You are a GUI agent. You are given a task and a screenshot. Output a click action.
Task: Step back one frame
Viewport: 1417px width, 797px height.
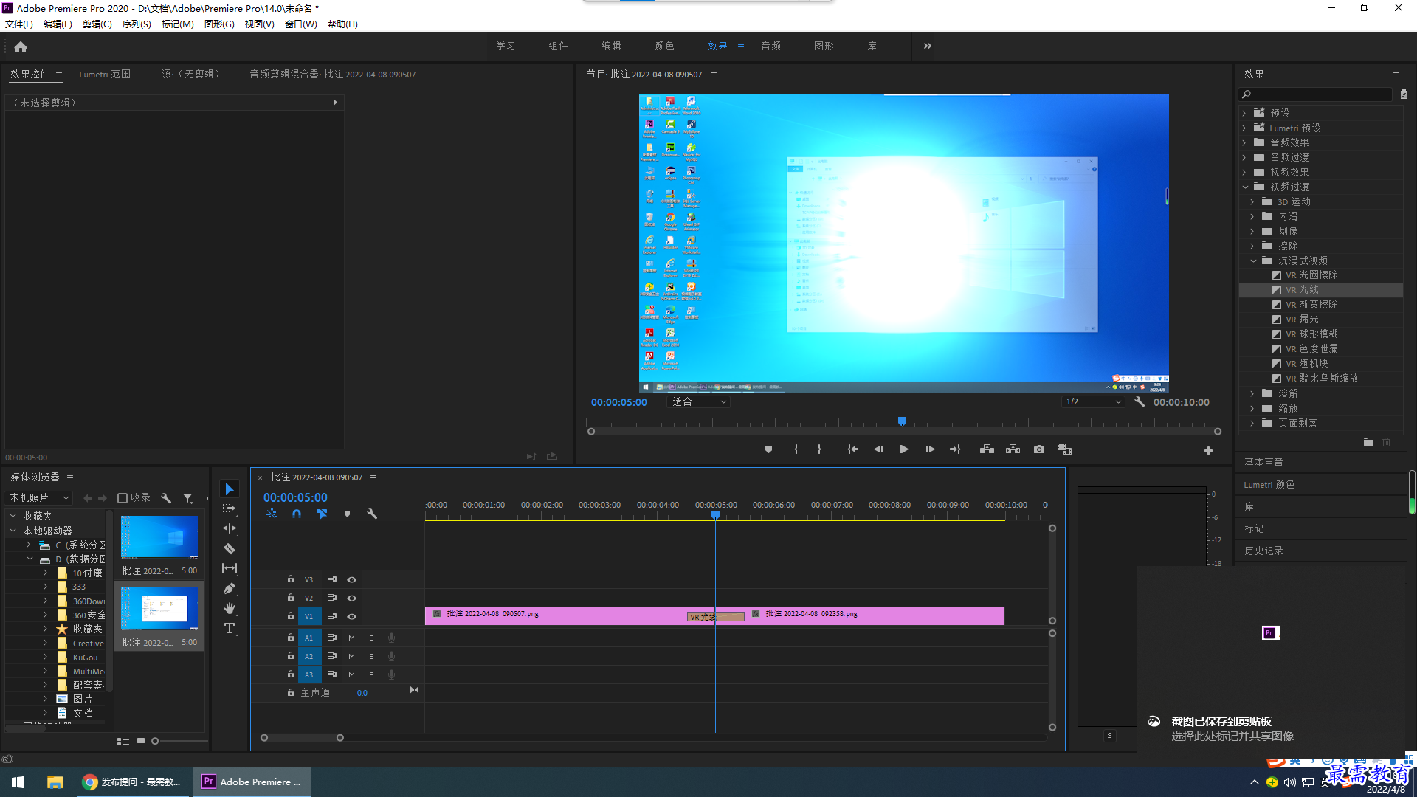[878, 449]
